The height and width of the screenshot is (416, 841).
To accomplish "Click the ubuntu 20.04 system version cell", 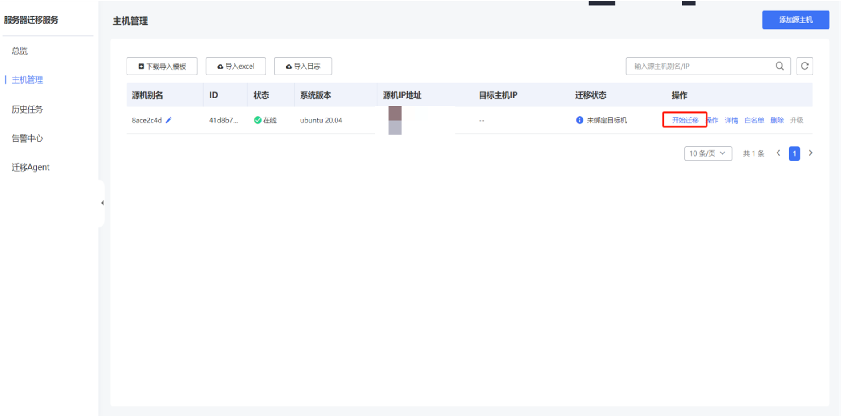I will pyautogui.click(x=321, y=120).
